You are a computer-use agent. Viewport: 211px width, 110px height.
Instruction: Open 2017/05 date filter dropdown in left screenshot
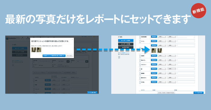[x=55, y=73]
